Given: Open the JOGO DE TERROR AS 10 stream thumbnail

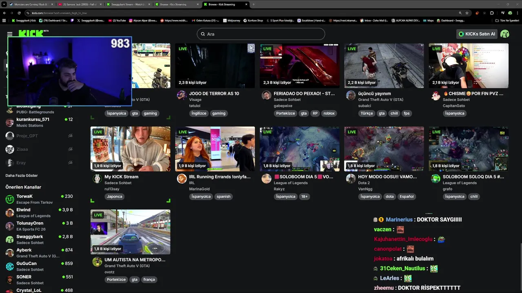Looking at the screenshot, I should tap(215, 66).
